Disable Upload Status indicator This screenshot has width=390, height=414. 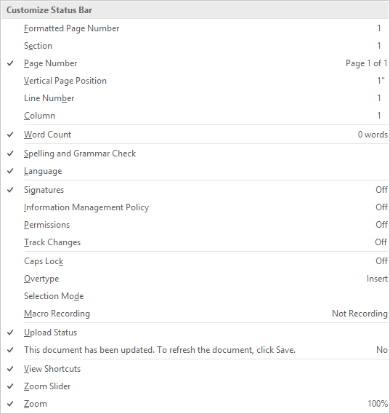tap(195, 333)
